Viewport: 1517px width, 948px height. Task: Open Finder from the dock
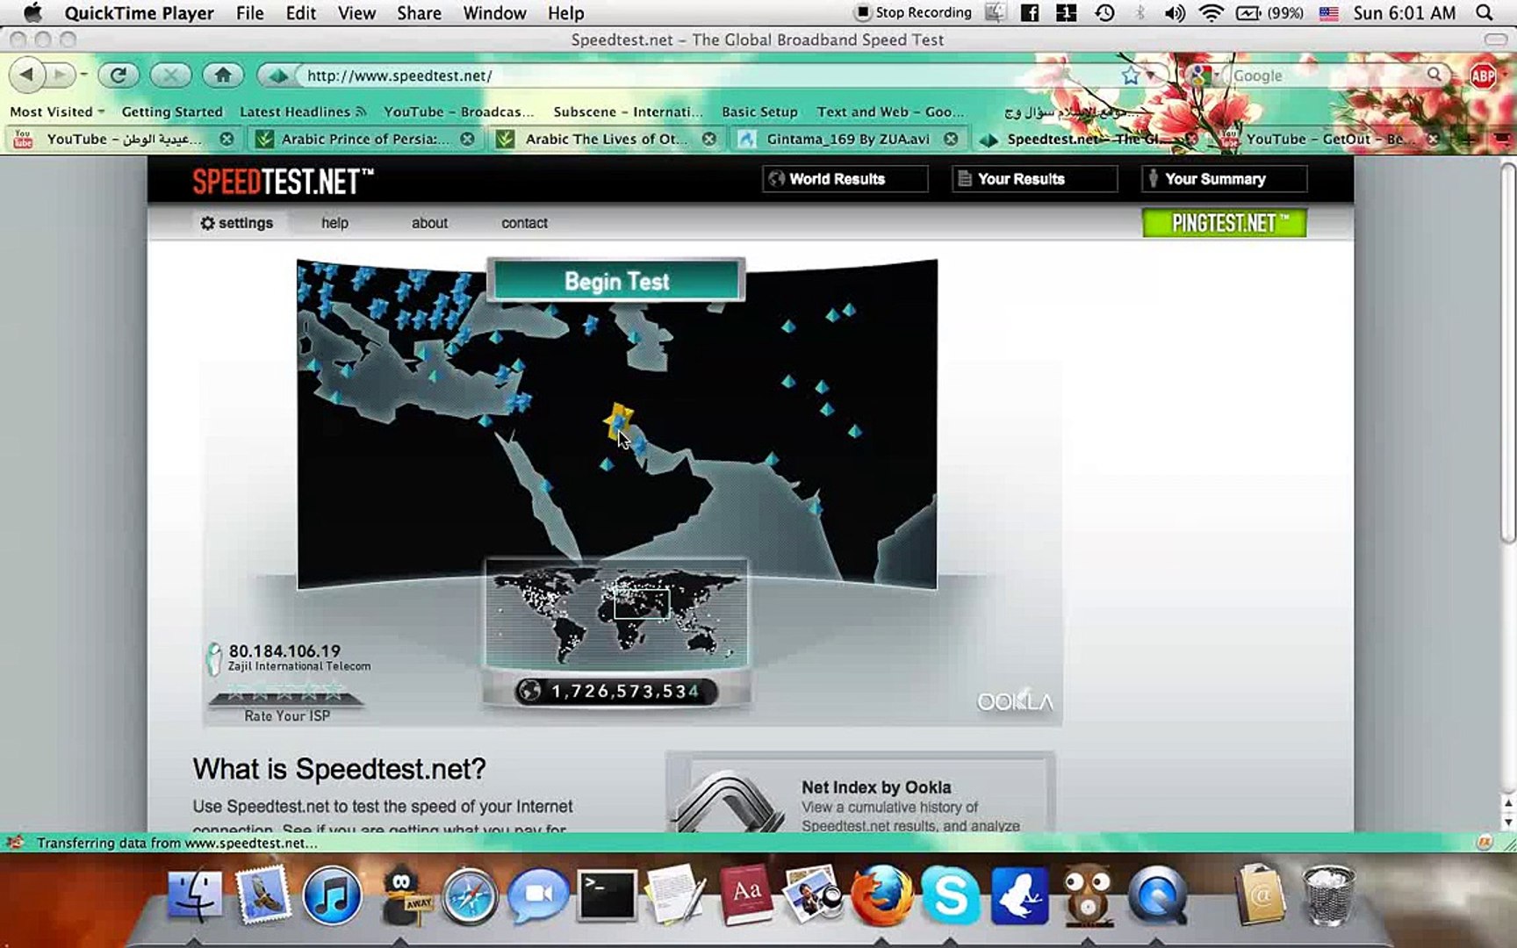coord(194,895)
